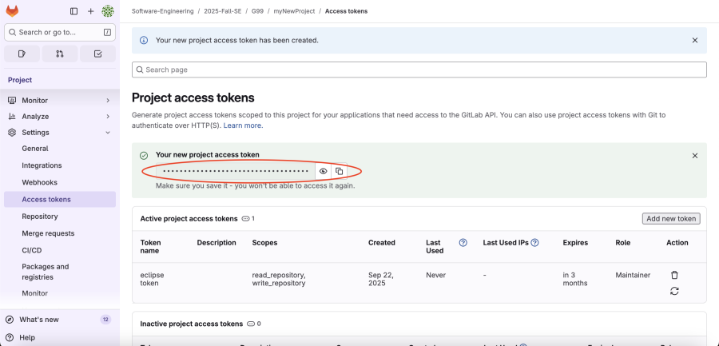Click the Add new token button
719x346 pixels.
point(670,218)
